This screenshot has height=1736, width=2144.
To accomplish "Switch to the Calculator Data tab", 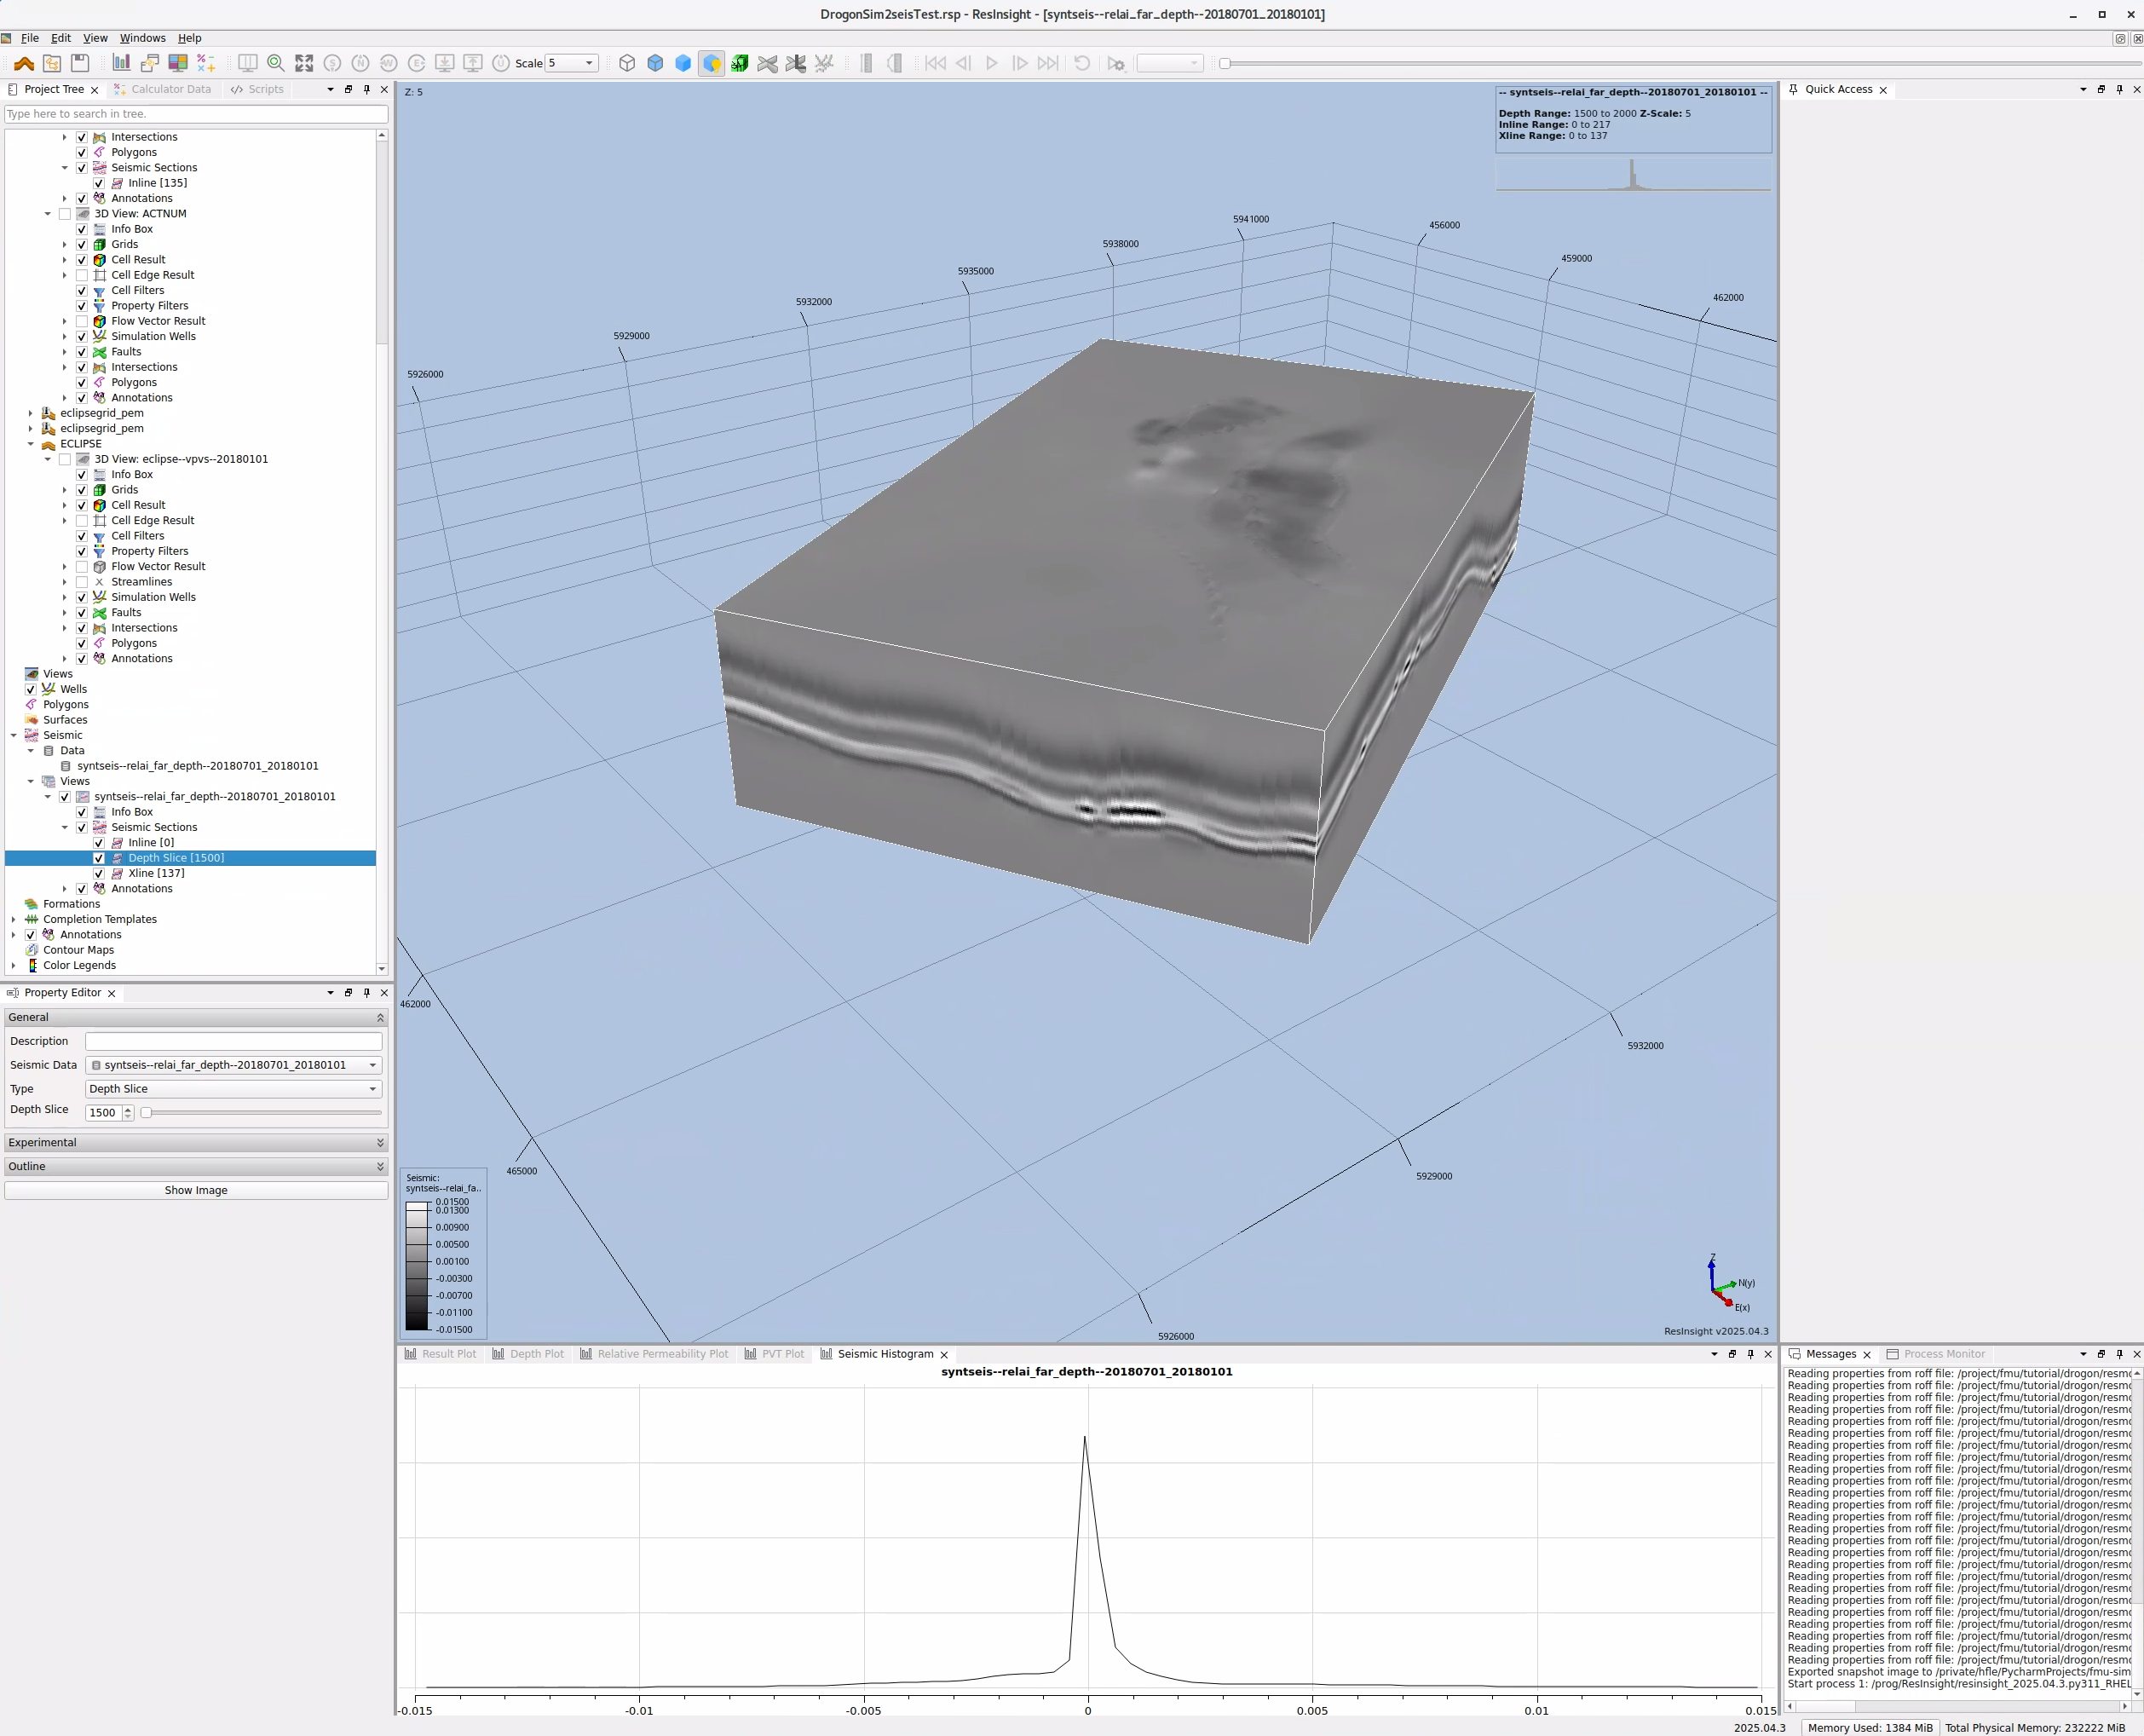I will click(163, 89).
